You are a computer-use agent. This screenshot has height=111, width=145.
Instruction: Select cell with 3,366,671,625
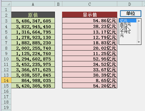33,69
